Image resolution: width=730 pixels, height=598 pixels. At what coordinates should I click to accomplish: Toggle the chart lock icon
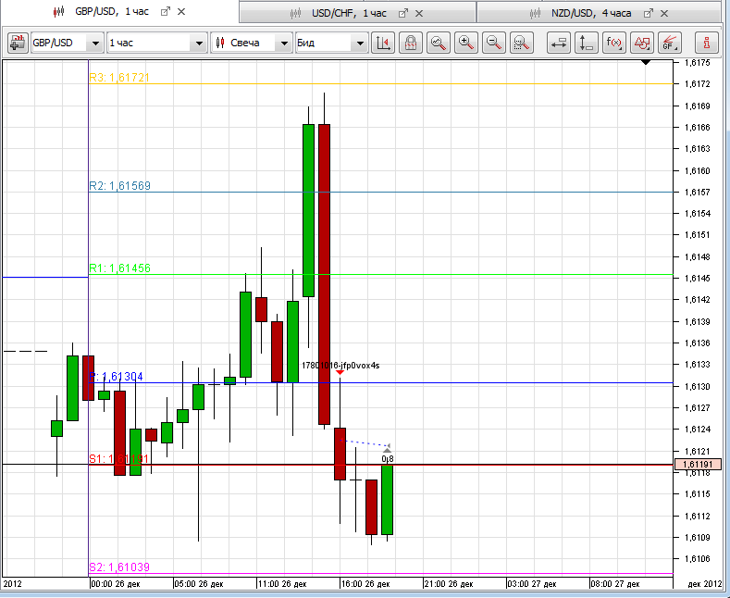click(411, 43)
